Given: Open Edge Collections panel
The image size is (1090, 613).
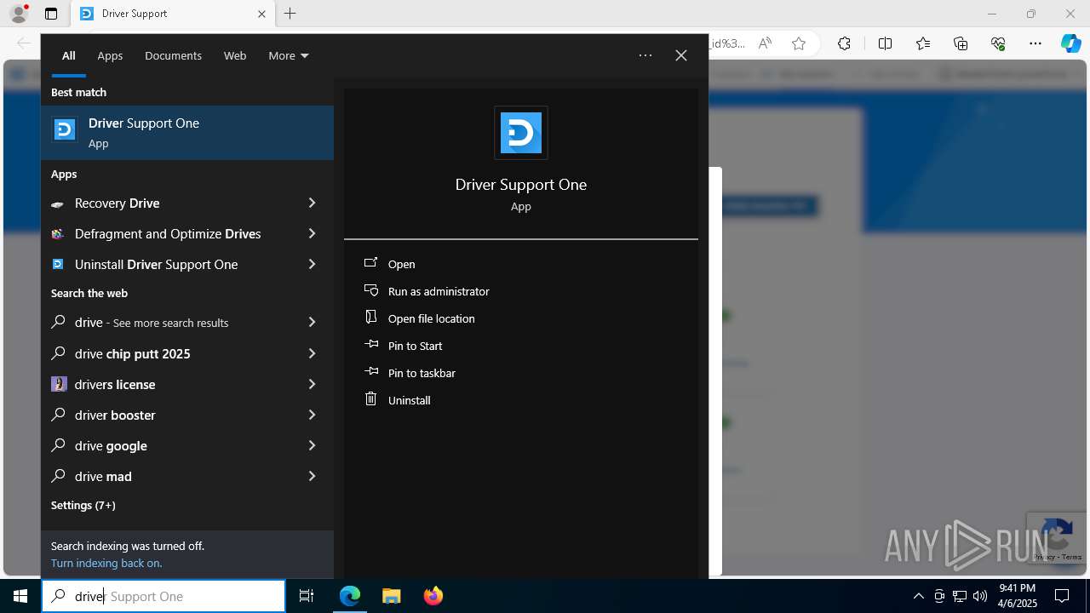Looking at the screenshot, I should coord(961,43).
